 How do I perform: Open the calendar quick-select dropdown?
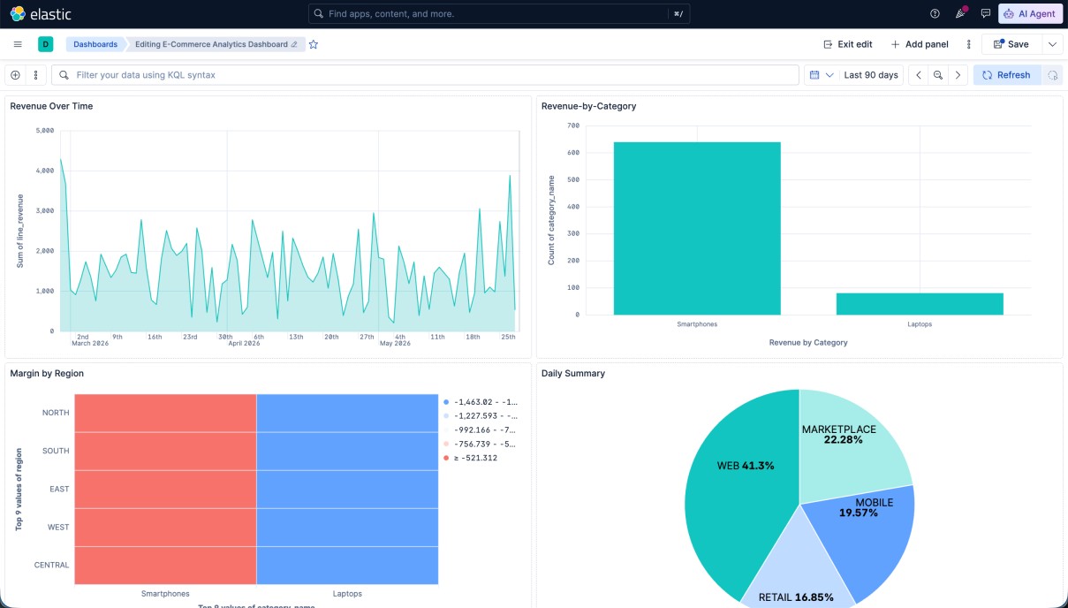pos(822,75)
